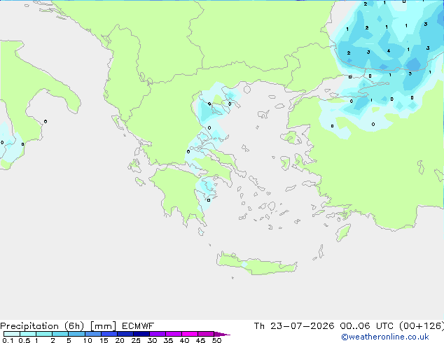Click the '10' legend scale label
This screenshot has height=343, width=444.
click(88, 340)
